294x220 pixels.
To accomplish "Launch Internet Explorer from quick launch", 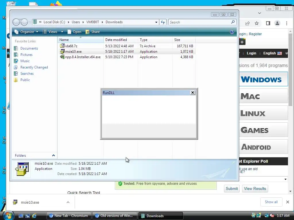I will point(34,216).
